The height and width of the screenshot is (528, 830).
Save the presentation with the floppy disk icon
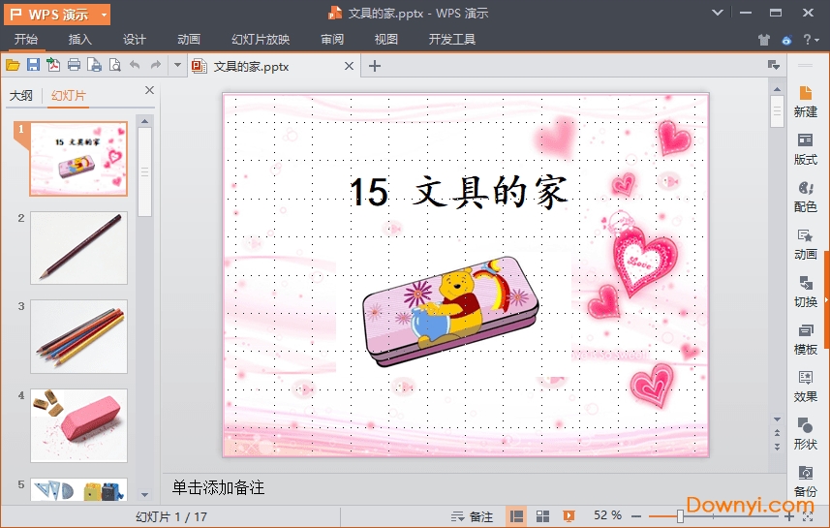point(33,65)
